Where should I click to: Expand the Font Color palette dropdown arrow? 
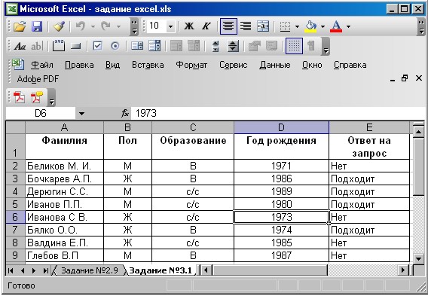pyautogui.click(x=348, y=26)
